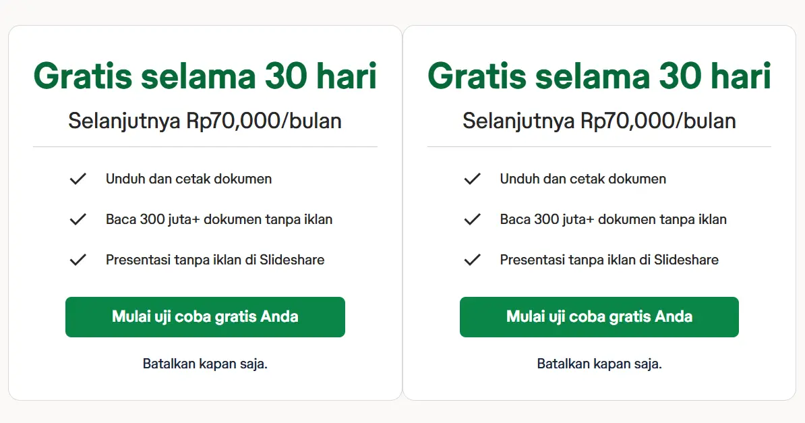The height and width of the screenshot is (423, 805).
Task: Click checkmark beside "Baca 300 juta+" in right card
Action: (472, 219)
